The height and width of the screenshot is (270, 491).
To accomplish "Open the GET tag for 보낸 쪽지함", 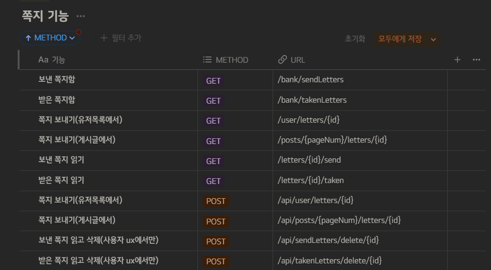I will (213, 81).
